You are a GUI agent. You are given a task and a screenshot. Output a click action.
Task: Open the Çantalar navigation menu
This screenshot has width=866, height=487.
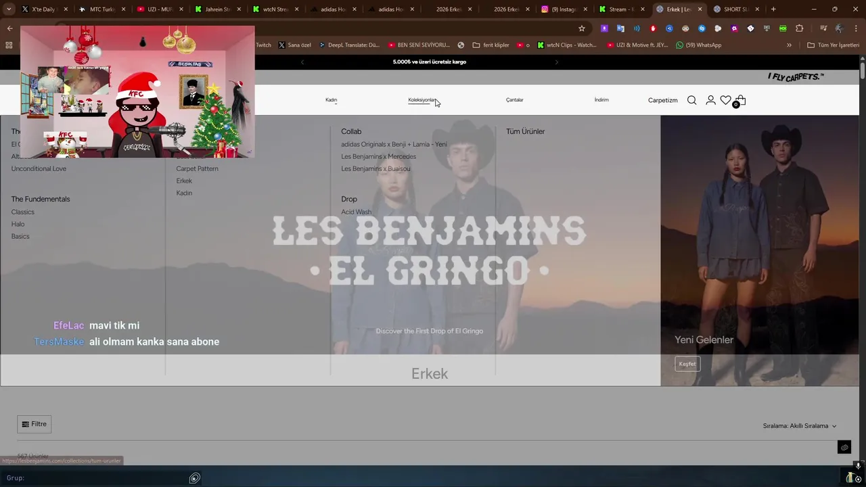point(515,100)
